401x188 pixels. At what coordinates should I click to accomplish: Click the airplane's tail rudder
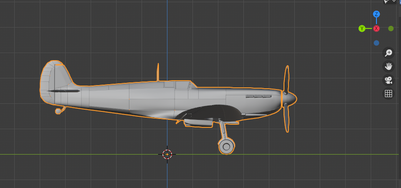click(x=47, y=82)
